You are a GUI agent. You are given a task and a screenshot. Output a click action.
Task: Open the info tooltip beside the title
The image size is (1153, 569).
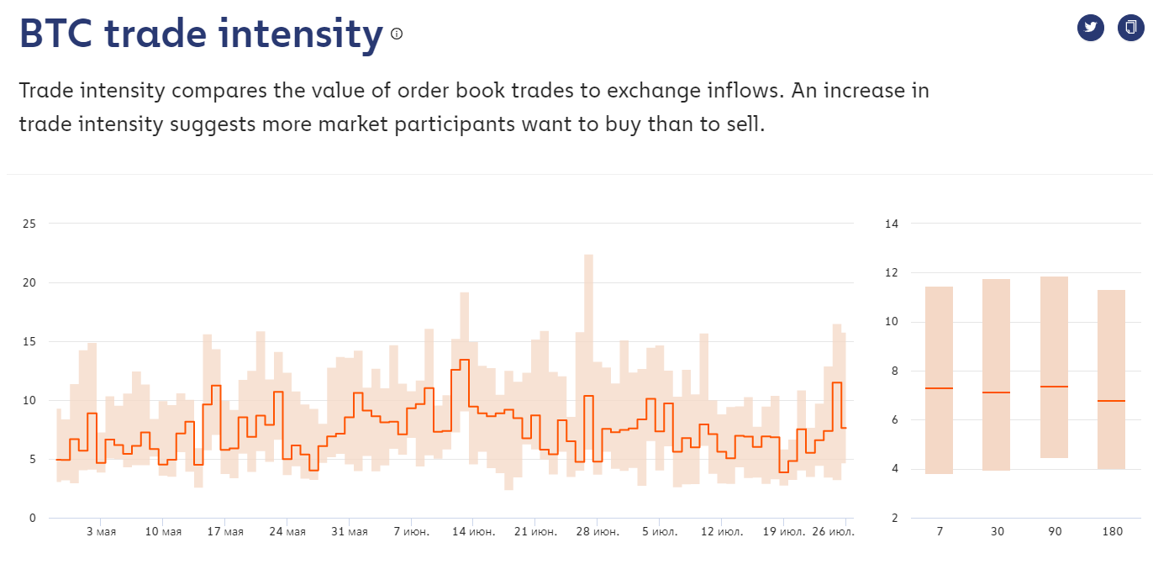(x=395, y=35)
